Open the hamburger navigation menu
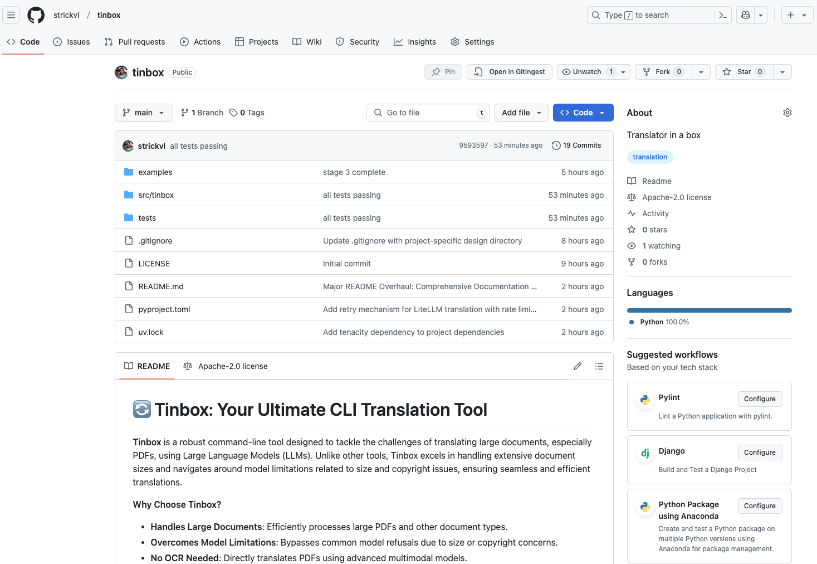Image resolution: width=817 pixels, height=564 pixels. pos(11,15)
